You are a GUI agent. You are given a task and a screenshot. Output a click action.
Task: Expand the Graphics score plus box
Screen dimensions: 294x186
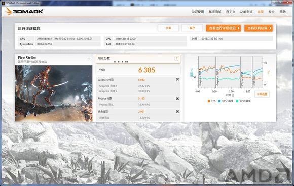coord(177,80)
